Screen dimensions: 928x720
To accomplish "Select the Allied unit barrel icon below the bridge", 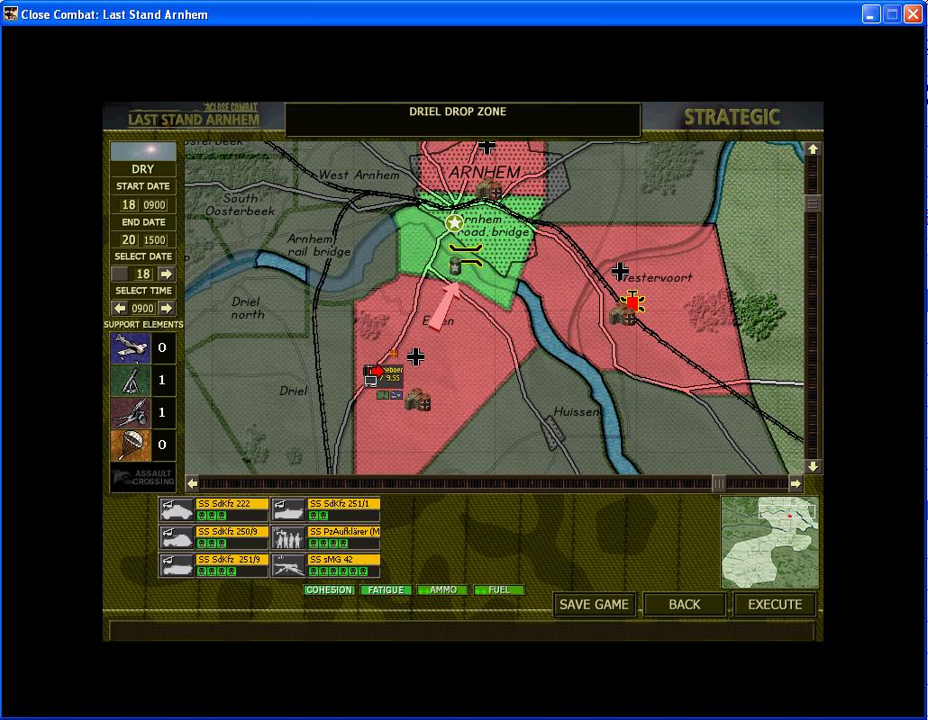I will [455, 265].
